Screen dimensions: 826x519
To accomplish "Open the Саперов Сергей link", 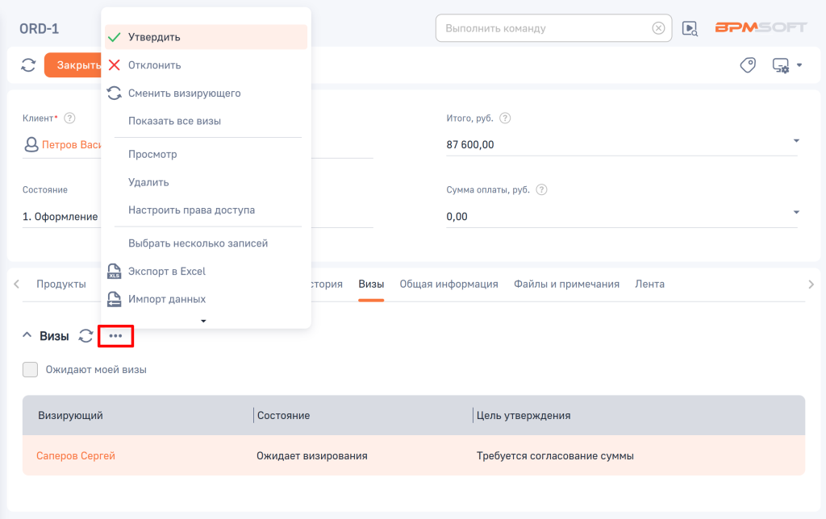I will pyautogui.click(x=76, y=456).
